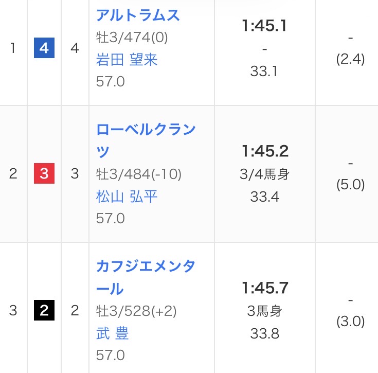Screen dimensions: 378x373
Task: Open jockey 岩田 望来 profile
Action: (127, 60)
